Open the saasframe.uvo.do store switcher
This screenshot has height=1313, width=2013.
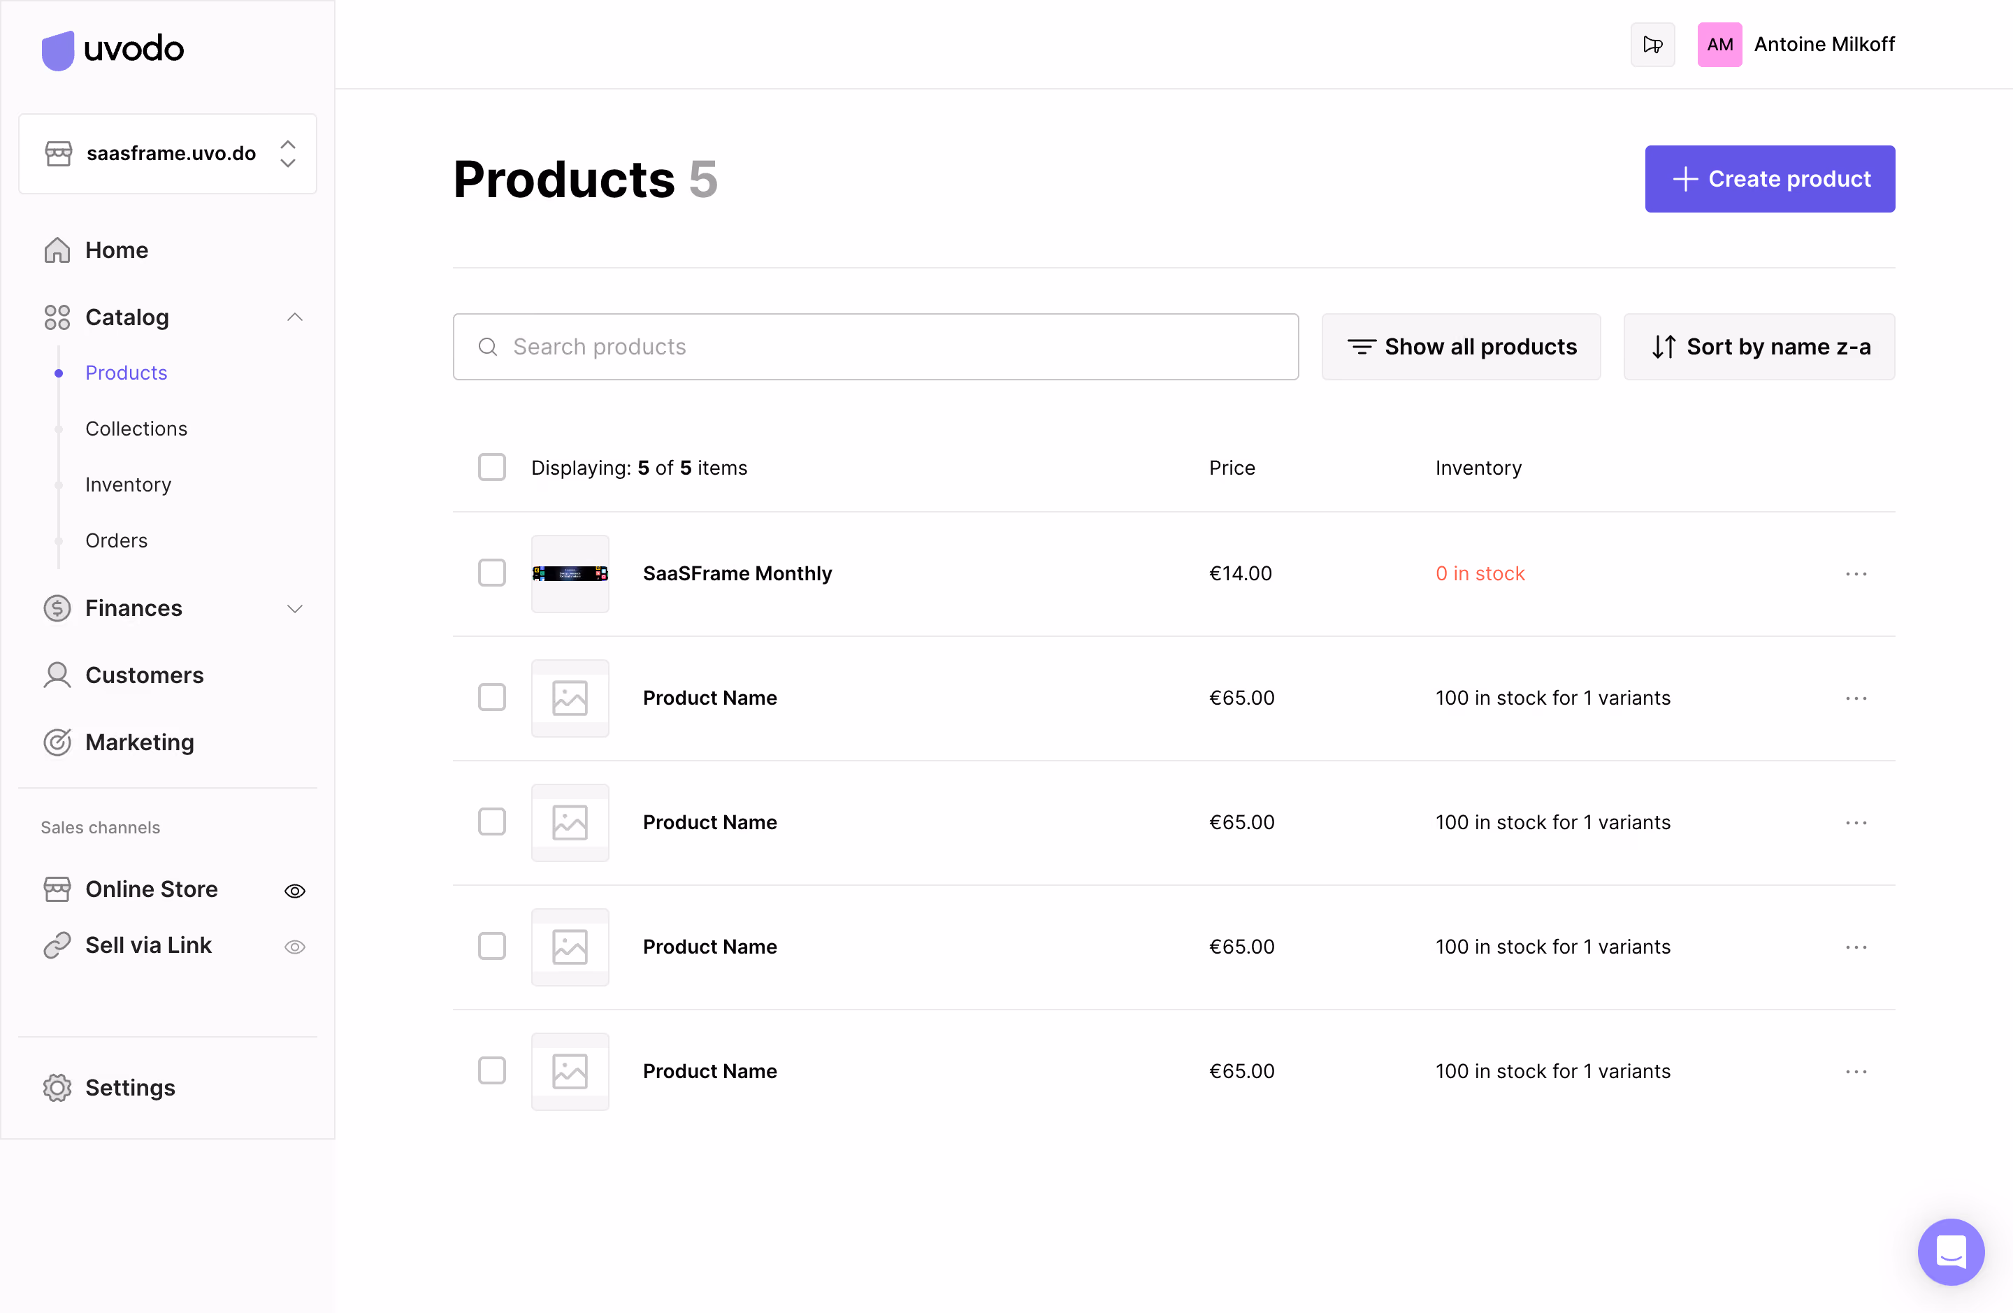(x=168, y=153)
